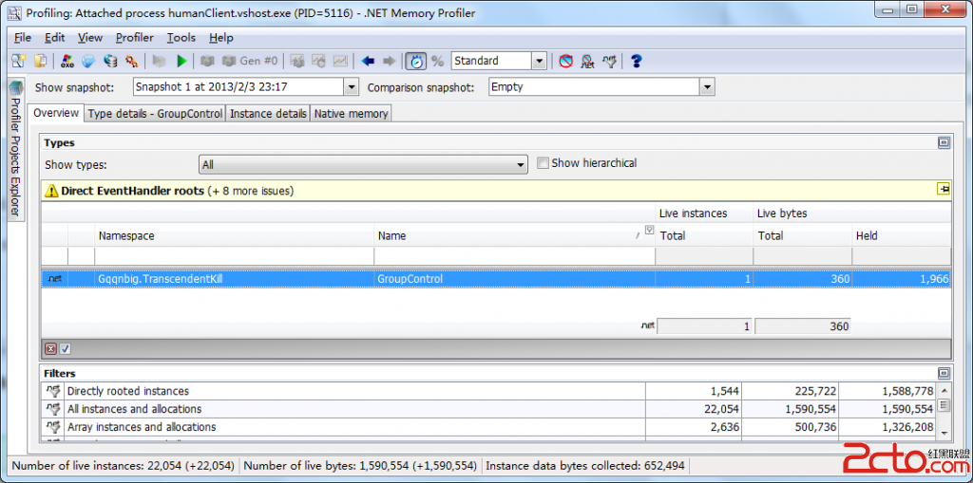Expand the Show types dropdown
Image resolution: width=973 pixels, height=483 pixels.
520,165
